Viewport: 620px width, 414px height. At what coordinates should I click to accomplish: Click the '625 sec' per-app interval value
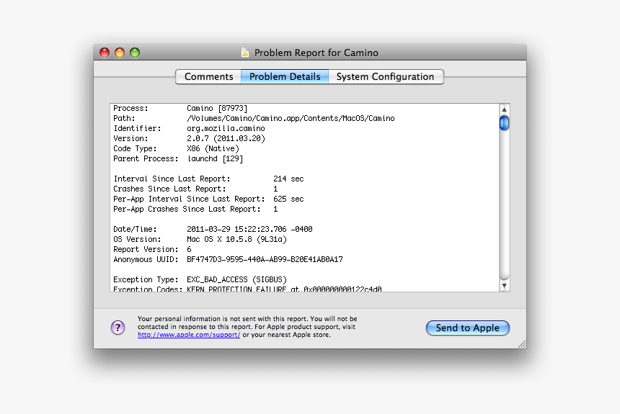tap(288, 199)
